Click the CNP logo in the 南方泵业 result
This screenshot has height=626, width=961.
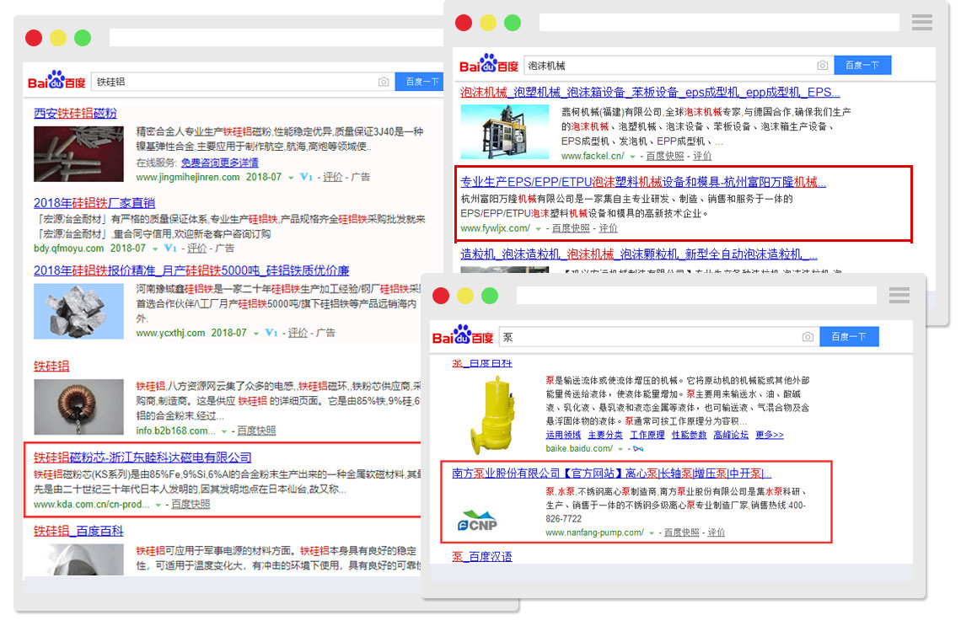coord(477,521)
